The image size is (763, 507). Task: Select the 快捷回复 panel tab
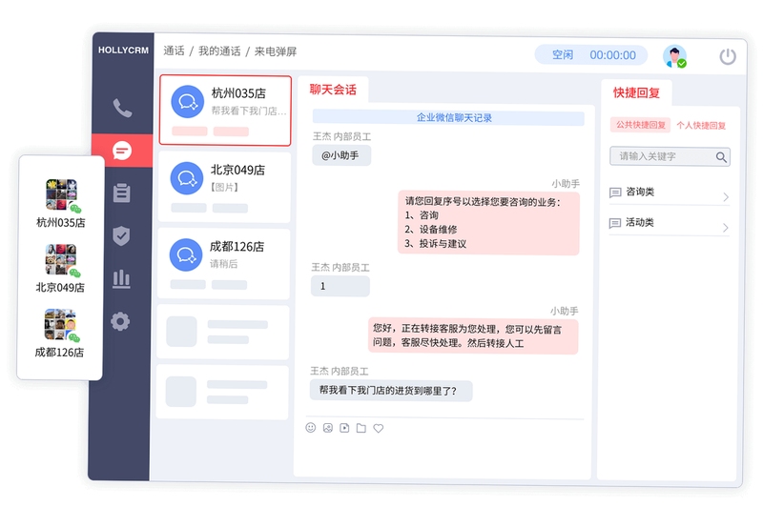(636, 92)
